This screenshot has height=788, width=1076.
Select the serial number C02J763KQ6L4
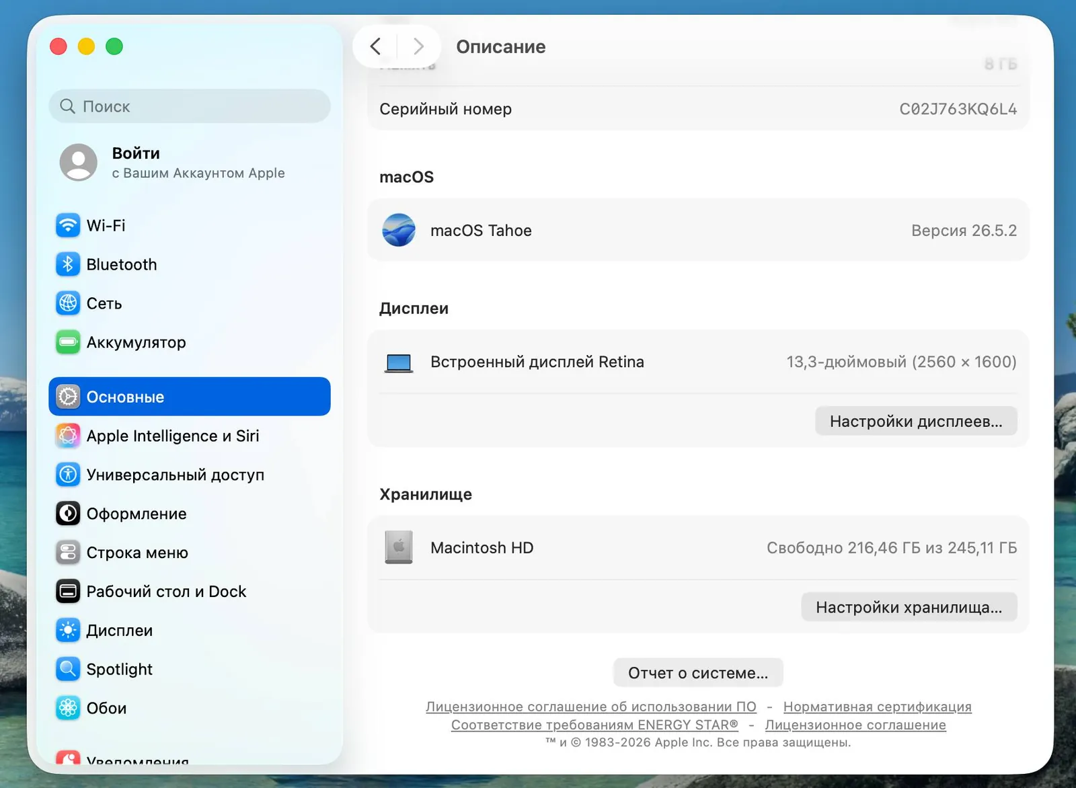958,109
